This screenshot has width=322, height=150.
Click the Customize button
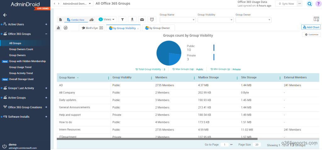(x=311, y=35)
